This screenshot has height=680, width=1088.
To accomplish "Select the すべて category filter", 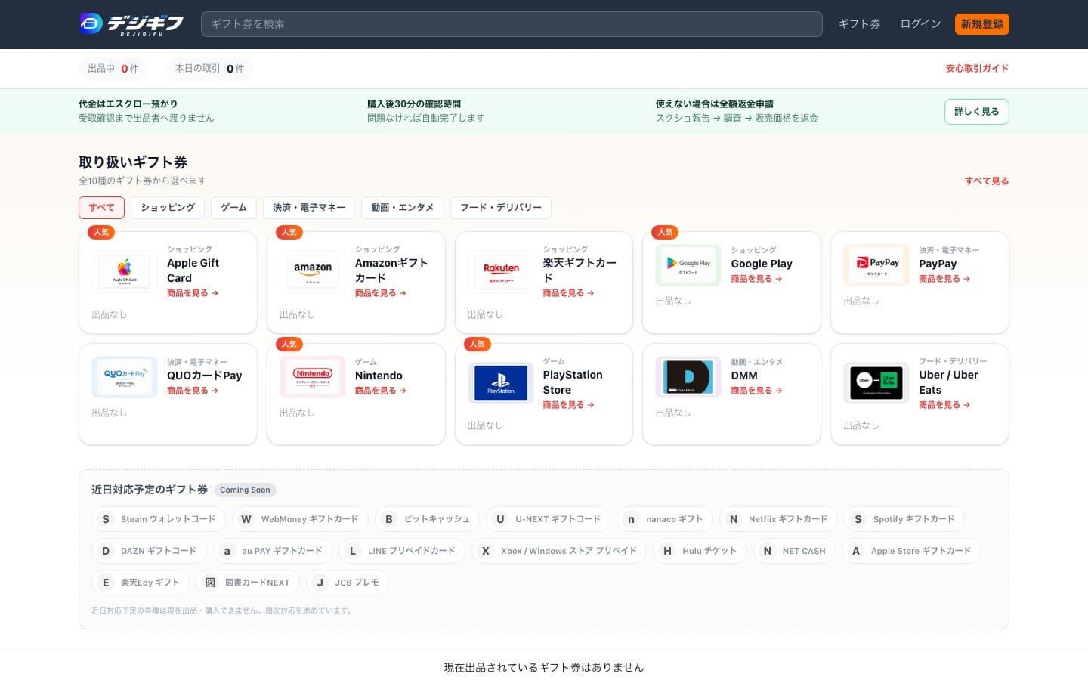I will [101, 208].
